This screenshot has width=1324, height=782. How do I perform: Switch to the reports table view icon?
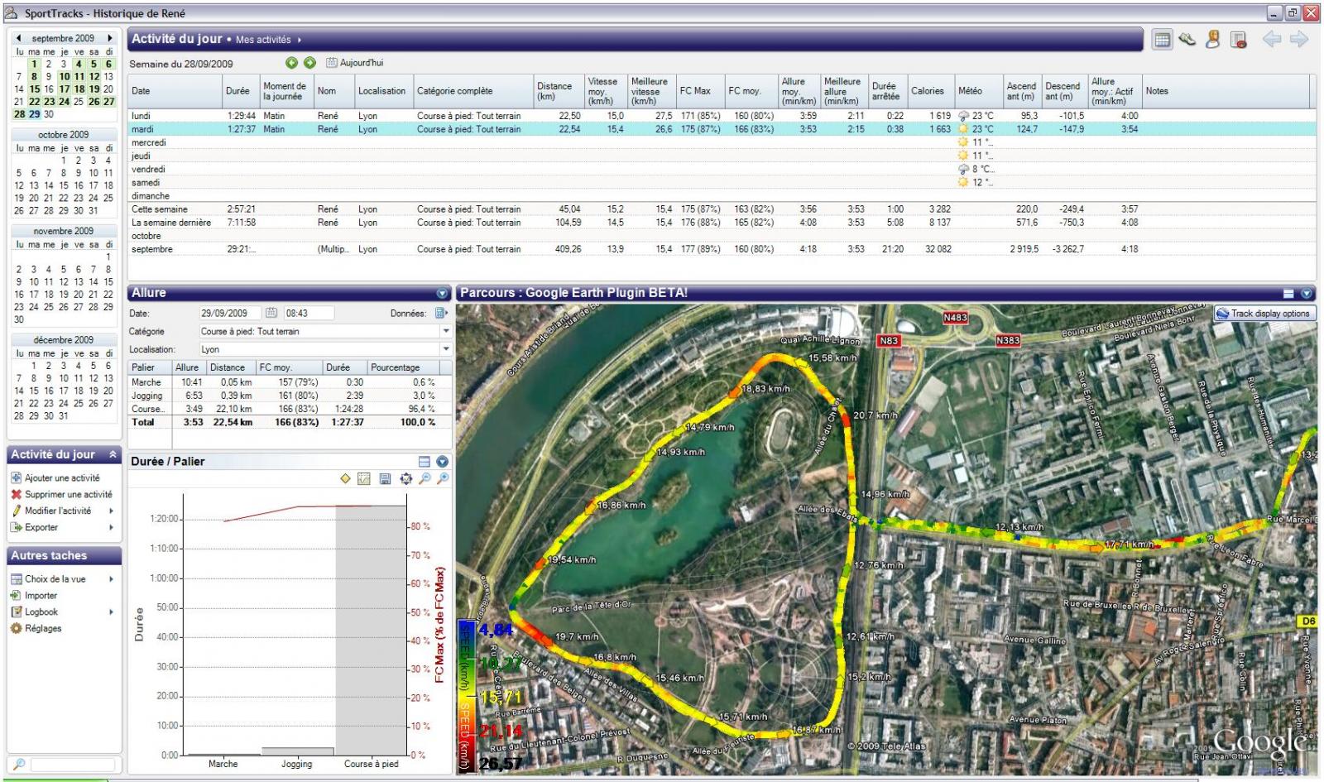pyautogui.click(x=1162, y=40)
